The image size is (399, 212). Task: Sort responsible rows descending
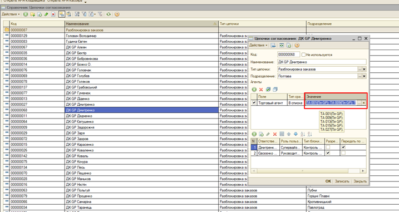coord(309,134)
